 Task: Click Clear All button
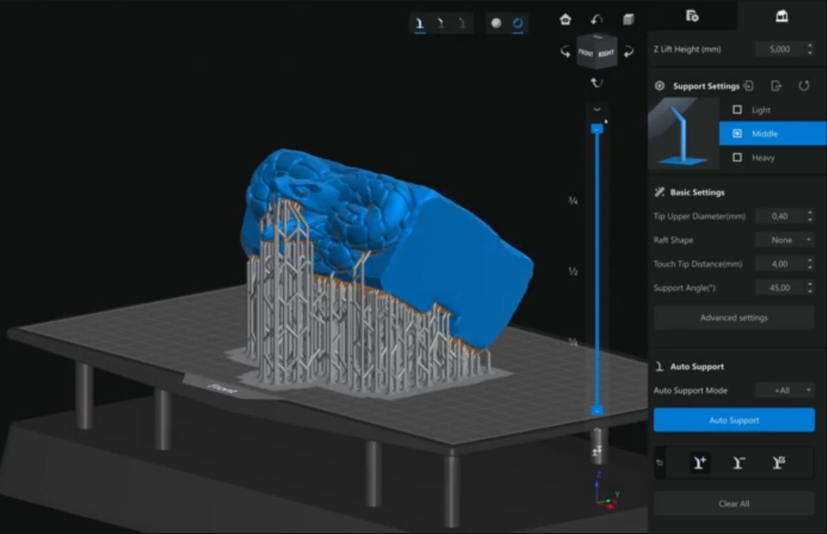(734, 504)
